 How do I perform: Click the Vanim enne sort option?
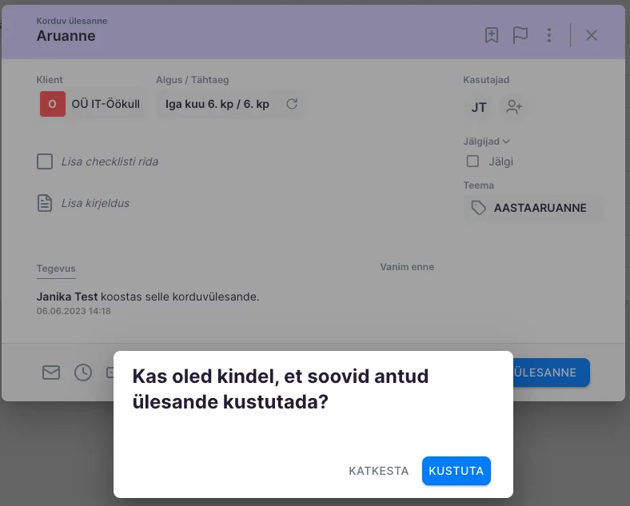pyautogui.click(x=407, y=267)
